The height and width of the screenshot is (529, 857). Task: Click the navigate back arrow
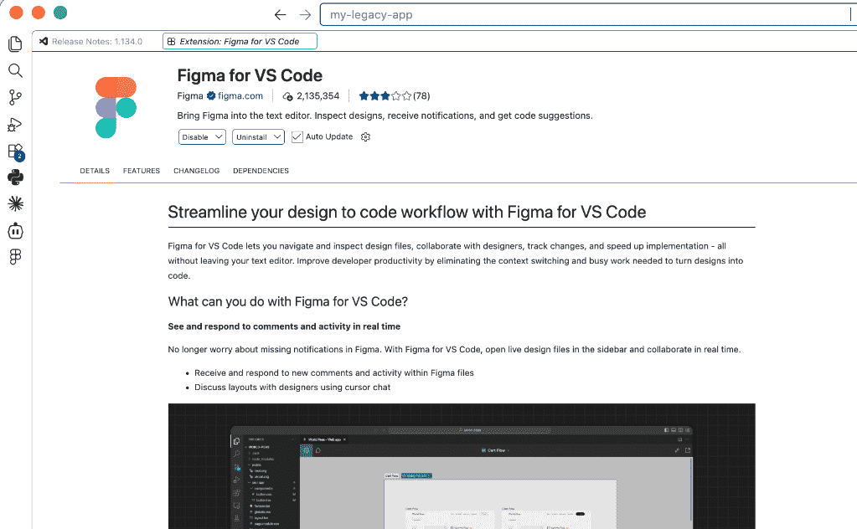coord(280,15)
